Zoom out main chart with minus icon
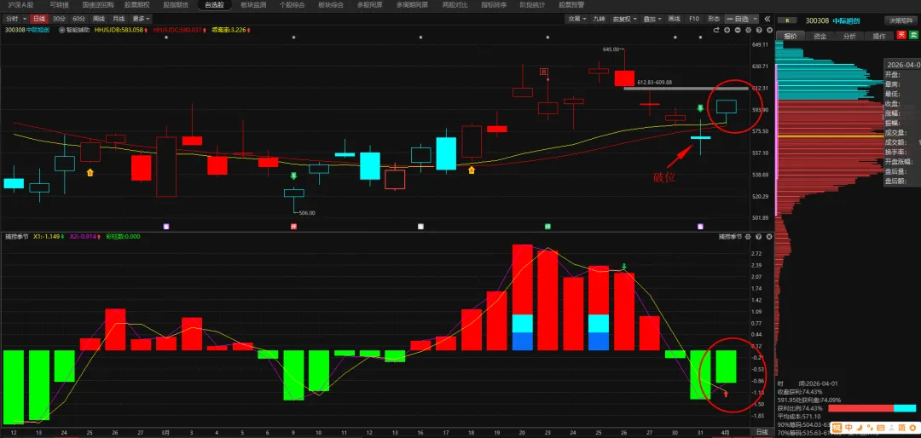The height and width of the screenshot is (438, 921). (738, 30)
